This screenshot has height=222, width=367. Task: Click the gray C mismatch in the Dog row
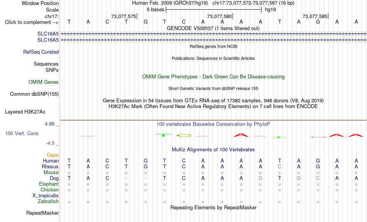318,178
